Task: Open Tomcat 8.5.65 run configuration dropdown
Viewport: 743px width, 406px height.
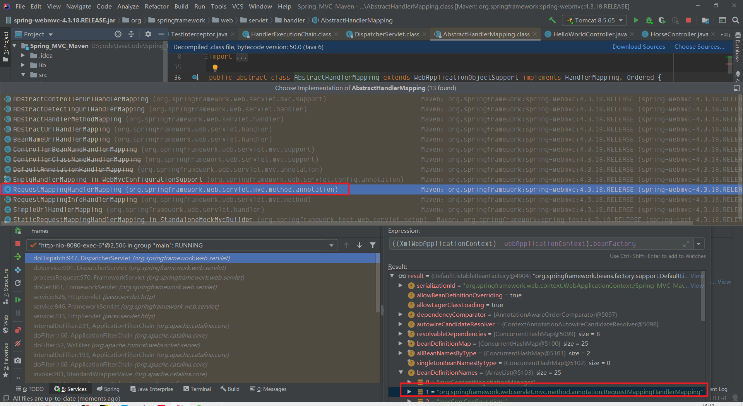Action: click(x=595, y=20)
